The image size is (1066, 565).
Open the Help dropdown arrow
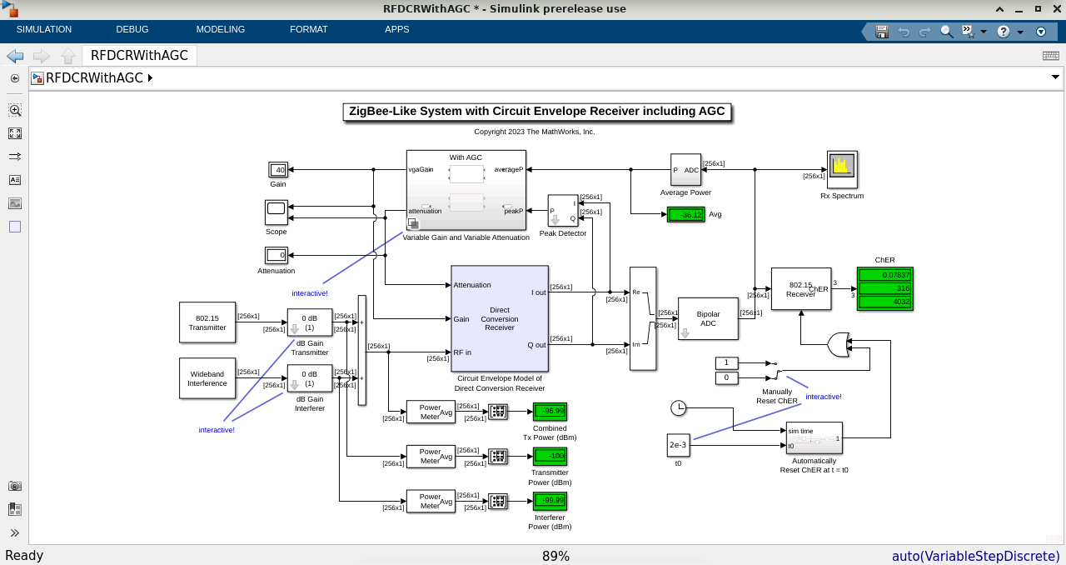pos(1020,32)
